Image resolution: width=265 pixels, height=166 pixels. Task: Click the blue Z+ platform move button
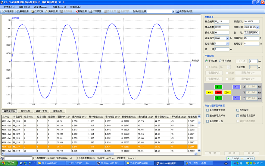[x=236, y=87]
